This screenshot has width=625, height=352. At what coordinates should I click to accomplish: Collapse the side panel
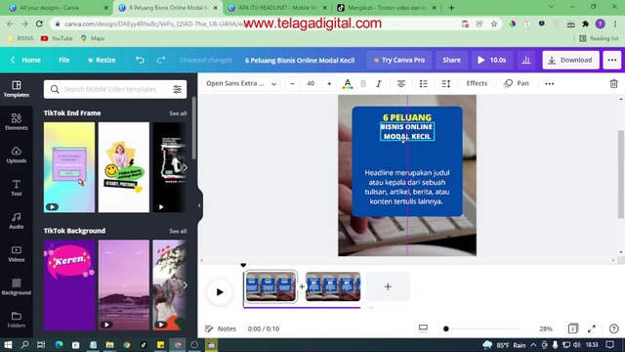tap(199, 205)
